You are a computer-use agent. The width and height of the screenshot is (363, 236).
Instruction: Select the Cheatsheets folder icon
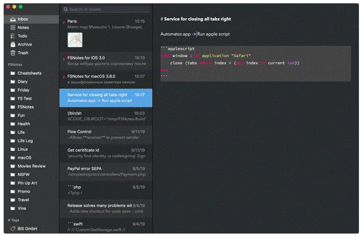[x=13, y=73]
